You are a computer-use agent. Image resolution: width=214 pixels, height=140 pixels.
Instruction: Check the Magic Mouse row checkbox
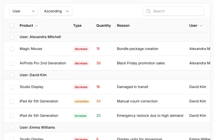pyautogui.click(x=11, y=49)
